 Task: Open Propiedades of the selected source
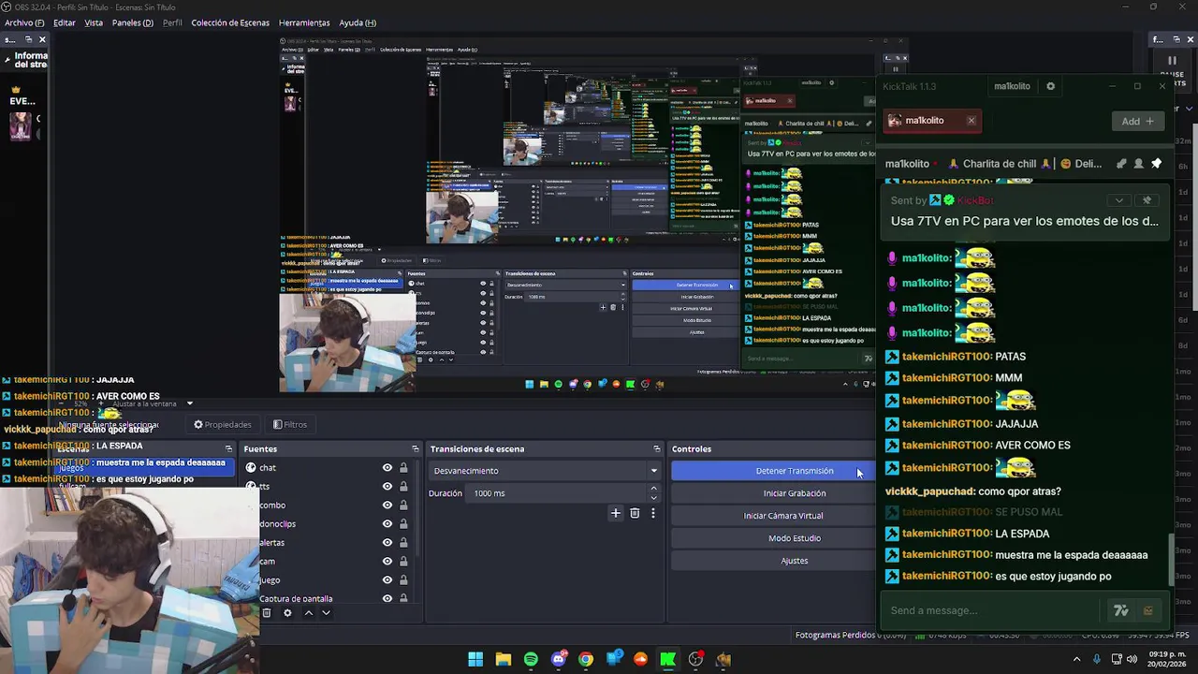[x=223, y=424]
